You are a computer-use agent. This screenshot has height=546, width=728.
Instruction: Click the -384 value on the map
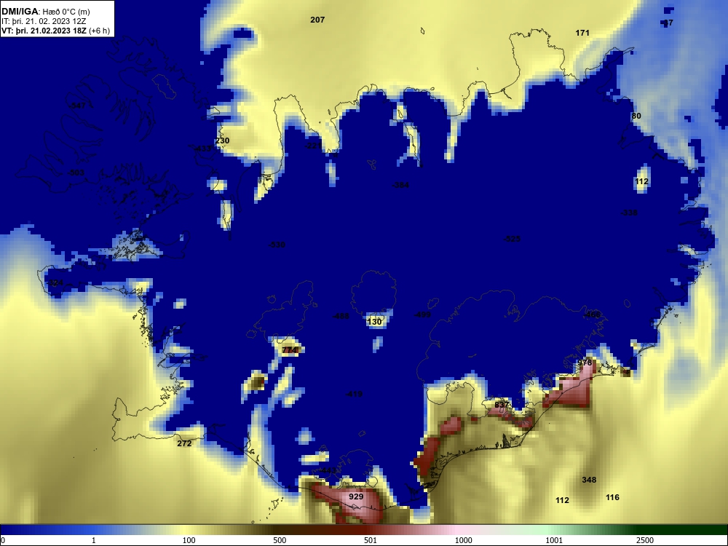(400, 185)
